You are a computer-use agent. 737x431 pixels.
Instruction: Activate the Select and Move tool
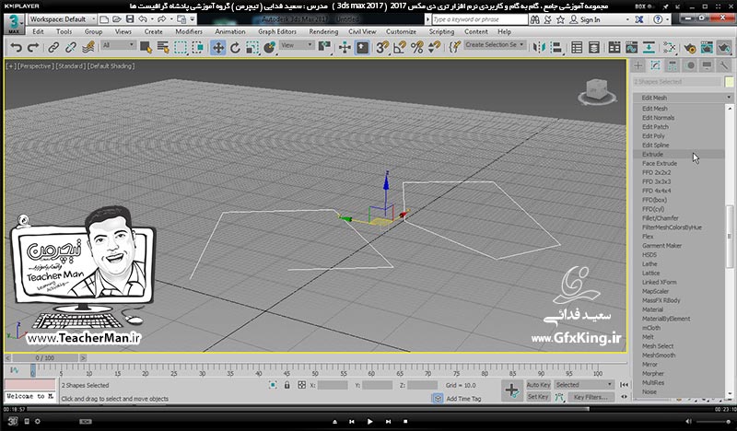click(x=218, y=47)
